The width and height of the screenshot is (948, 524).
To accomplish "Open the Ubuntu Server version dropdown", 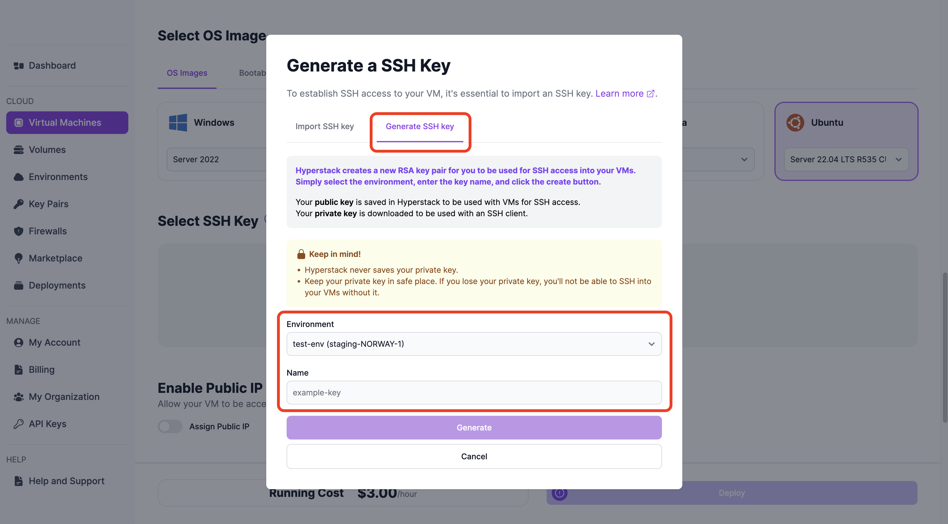I will tap(846, 160).
